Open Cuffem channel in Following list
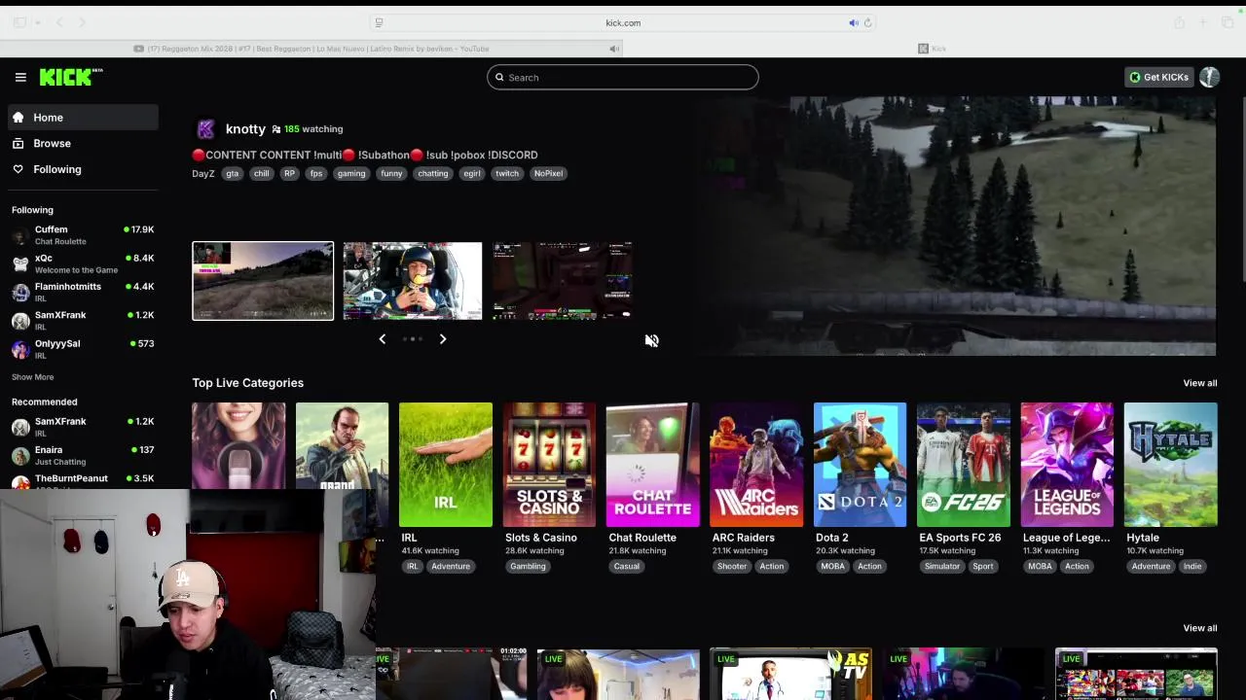Screen dimensions: 1246x700 point(83,234)
